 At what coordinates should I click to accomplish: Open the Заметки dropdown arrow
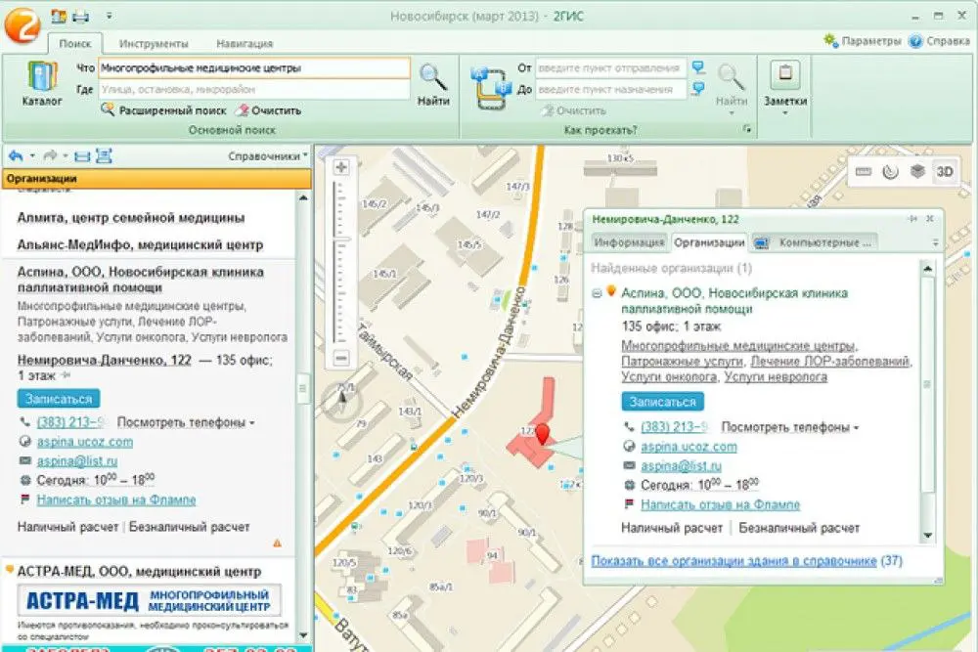(785, 113)
